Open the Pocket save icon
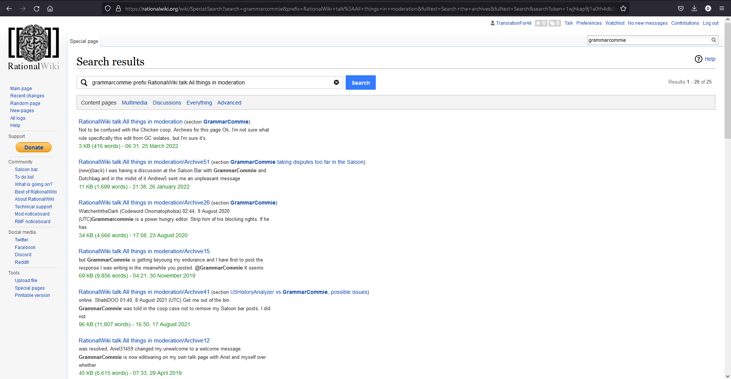This screenshot has height=379, width=731. point(681,8)
